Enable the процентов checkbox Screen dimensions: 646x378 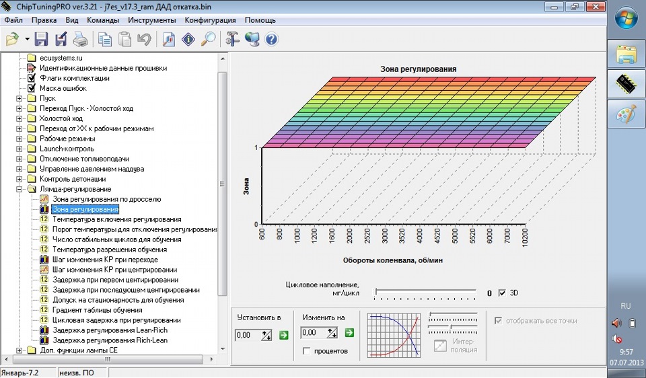coord(306,351)
